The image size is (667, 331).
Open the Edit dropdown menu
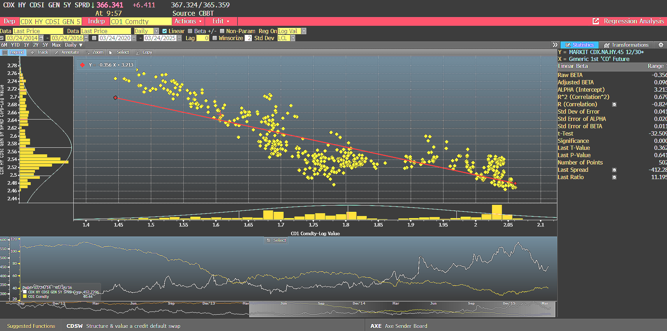click(x=221, y=21)
